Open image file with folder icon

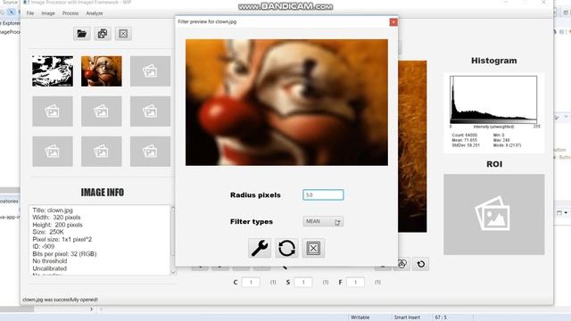tap(81, 34)
